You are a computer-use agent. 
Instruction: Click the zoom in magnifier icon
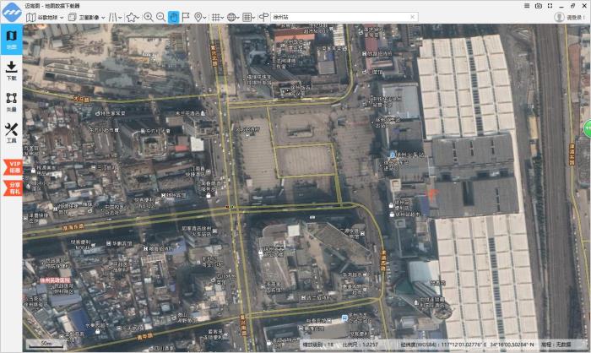pyautogui.click(x=149, y=17)
